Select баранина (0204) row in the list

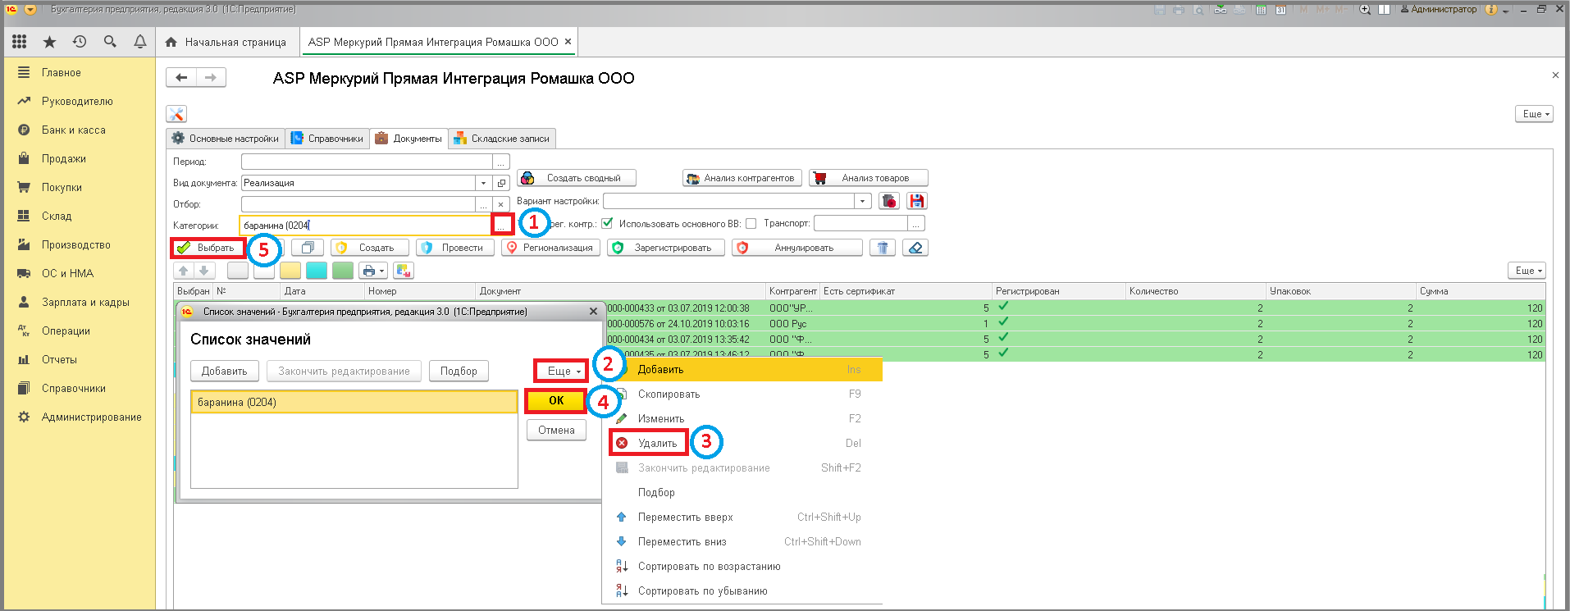(x=354, y=402)
